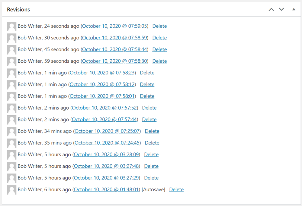Click the avatar beside the 35 mins ago revision
Image resolution: width=302 pixels, height=206 pixels.
coord(11,143)
